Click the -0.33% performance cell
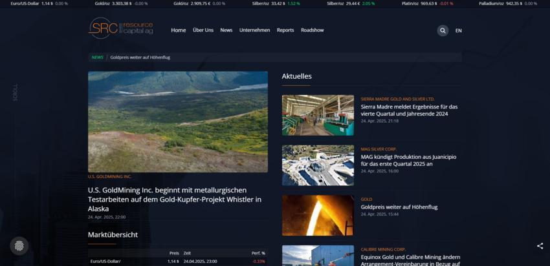550x266 pixels. pos(259,261)
